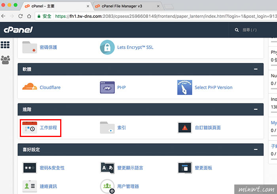Click the Cloudflare link text

pyautogui.click(x=50, y=87)
